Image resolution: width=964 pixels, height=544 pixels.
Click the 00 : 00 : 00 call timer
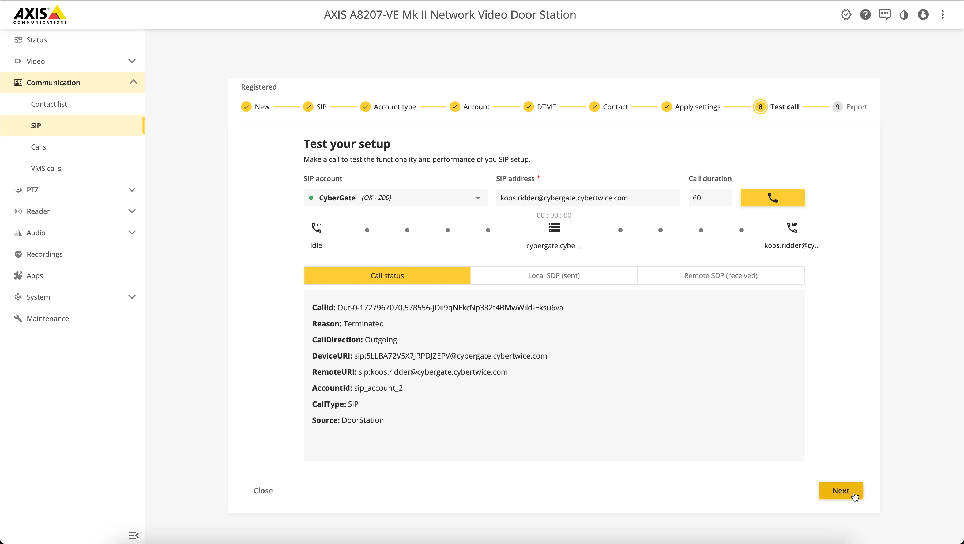554,215
